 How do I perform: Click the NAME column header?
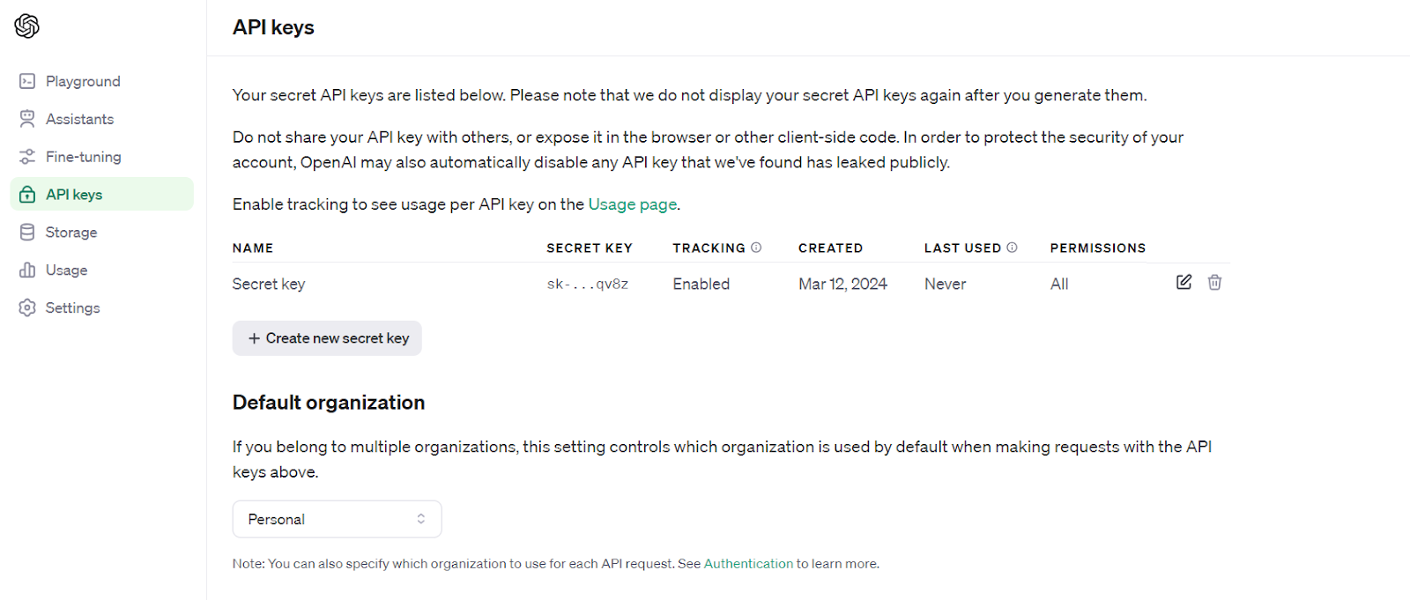coord(253,248)
